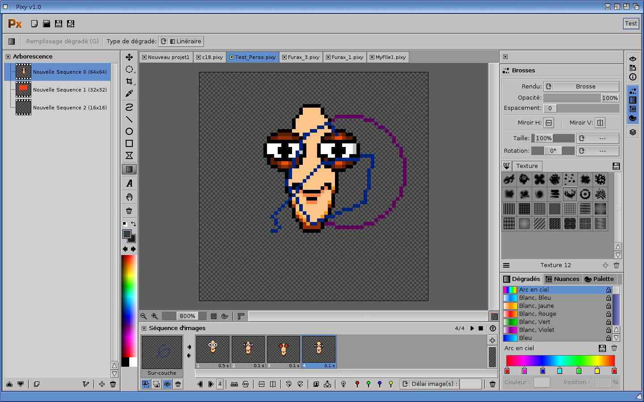Play the image sequence animation

click(472, 328)
